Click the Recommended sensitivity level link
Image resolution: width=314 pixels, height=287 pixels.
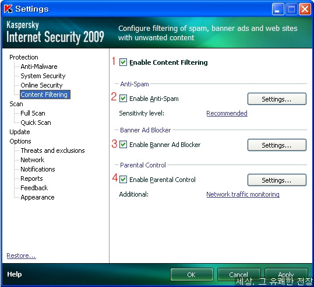pos(227,113)
